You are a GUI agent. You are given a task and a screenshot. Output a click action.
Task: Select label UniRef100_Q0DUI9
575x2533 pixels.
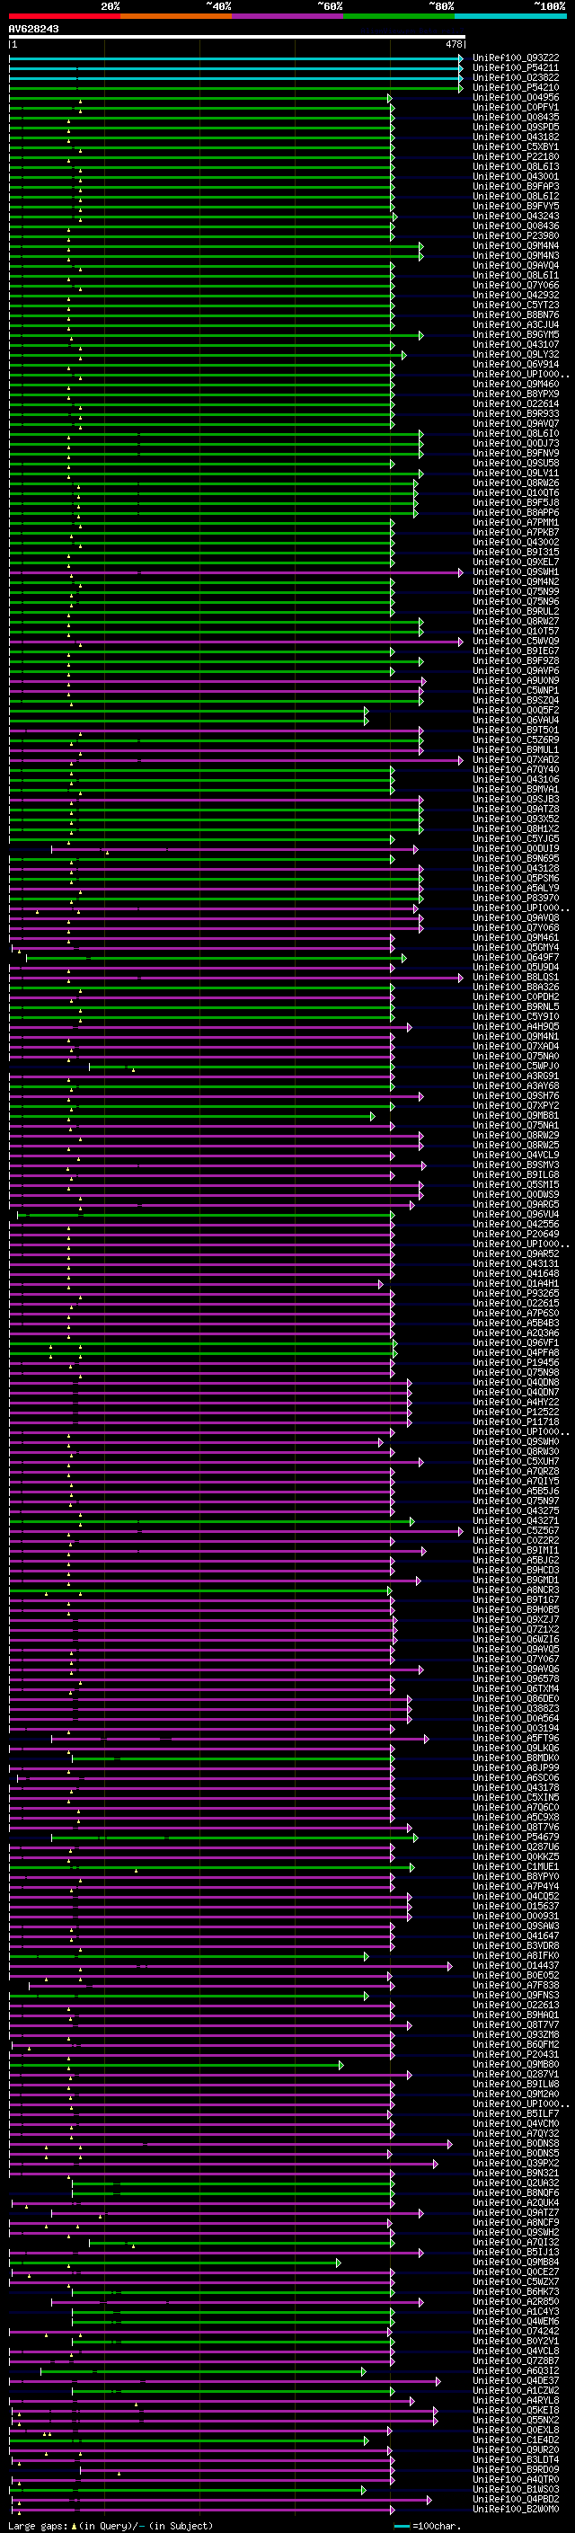(x=516, y=848)
